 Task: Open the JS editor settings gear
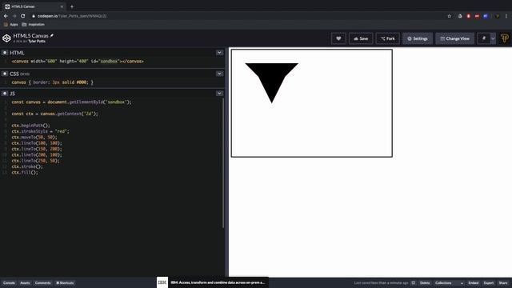point(5,94)
